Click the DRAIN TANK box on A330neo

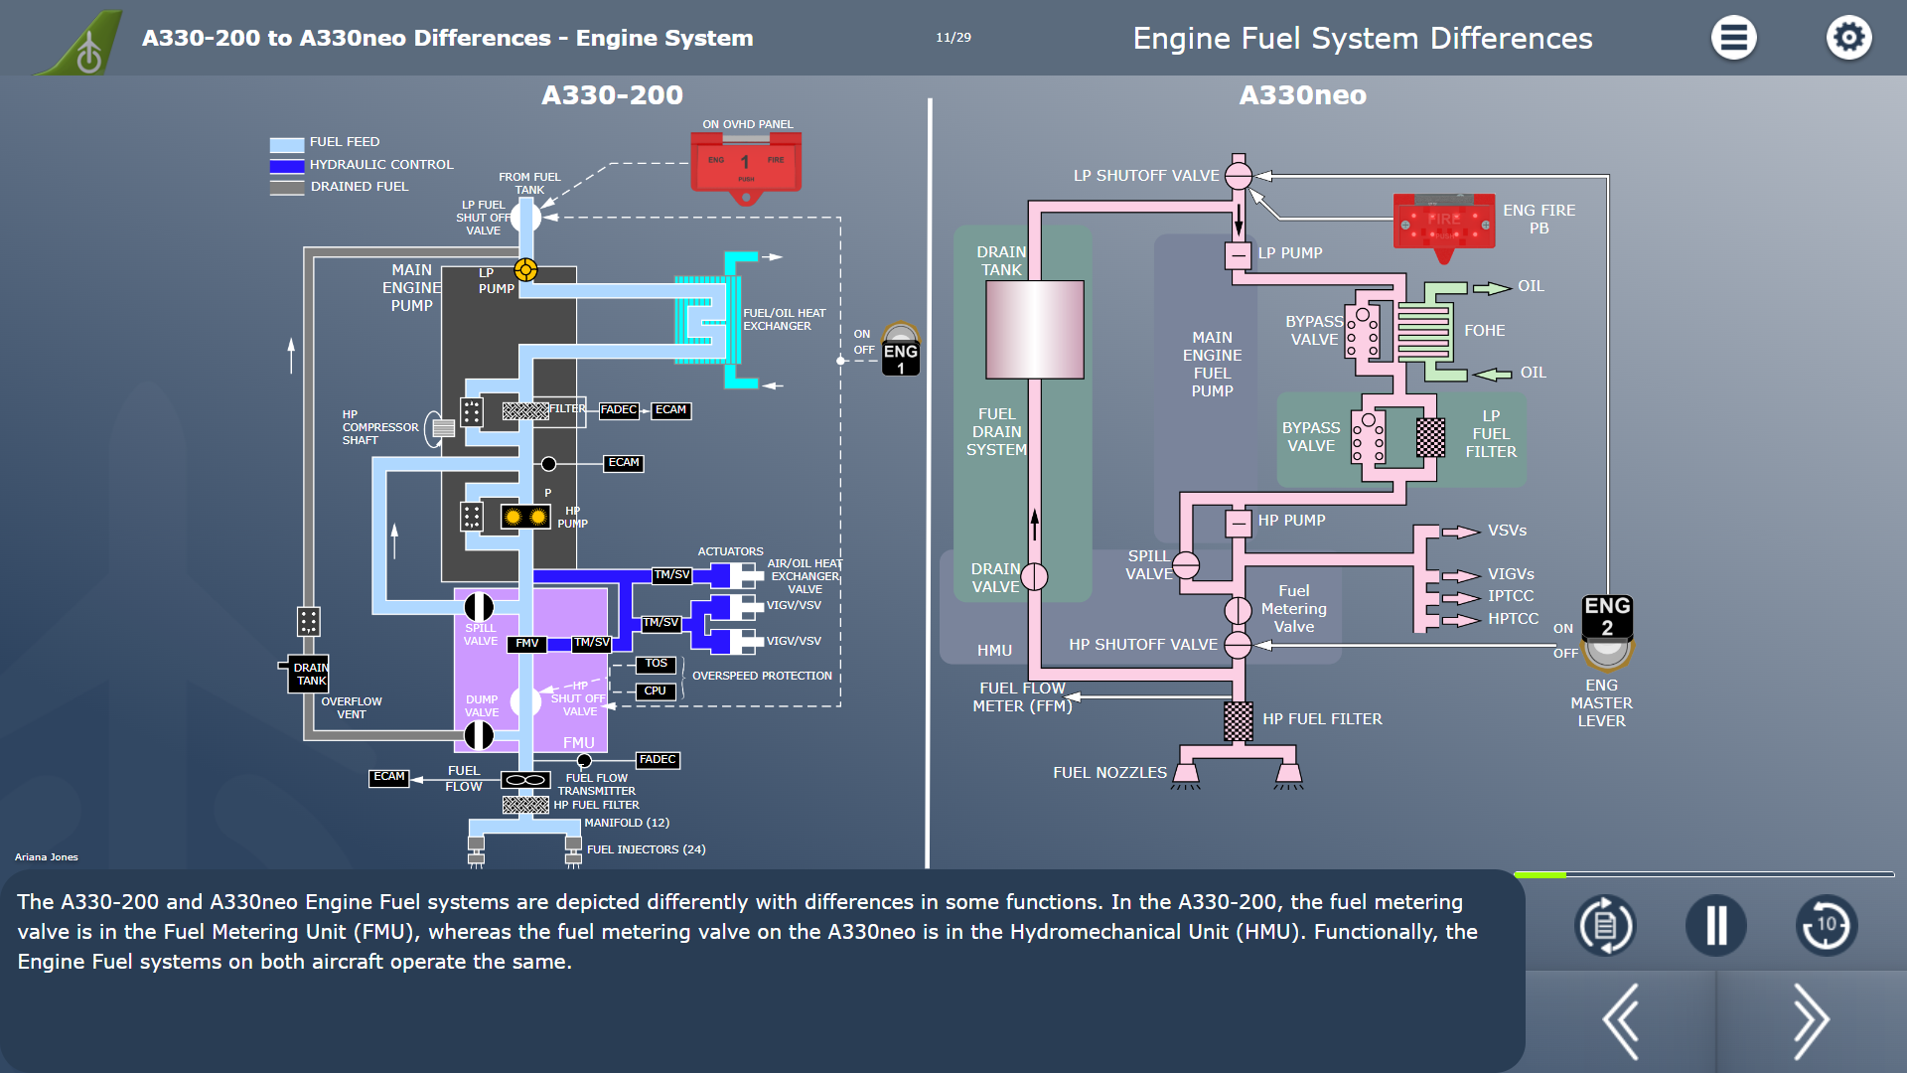point(1034,329)
